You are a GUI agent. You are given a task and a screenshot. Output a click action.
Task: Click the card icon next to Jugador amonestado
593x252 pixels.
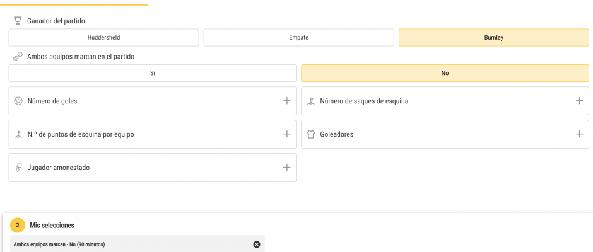pyautogui.click(x=18, y=168)
